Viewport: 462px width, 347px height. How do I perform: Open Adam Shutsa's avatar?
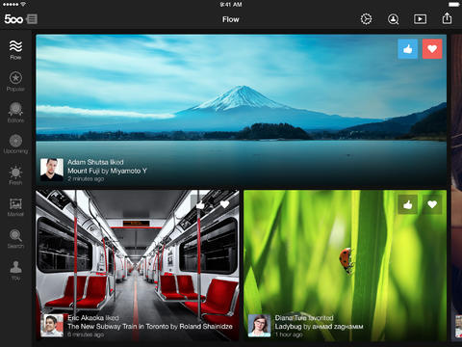(x=52, y=170)
